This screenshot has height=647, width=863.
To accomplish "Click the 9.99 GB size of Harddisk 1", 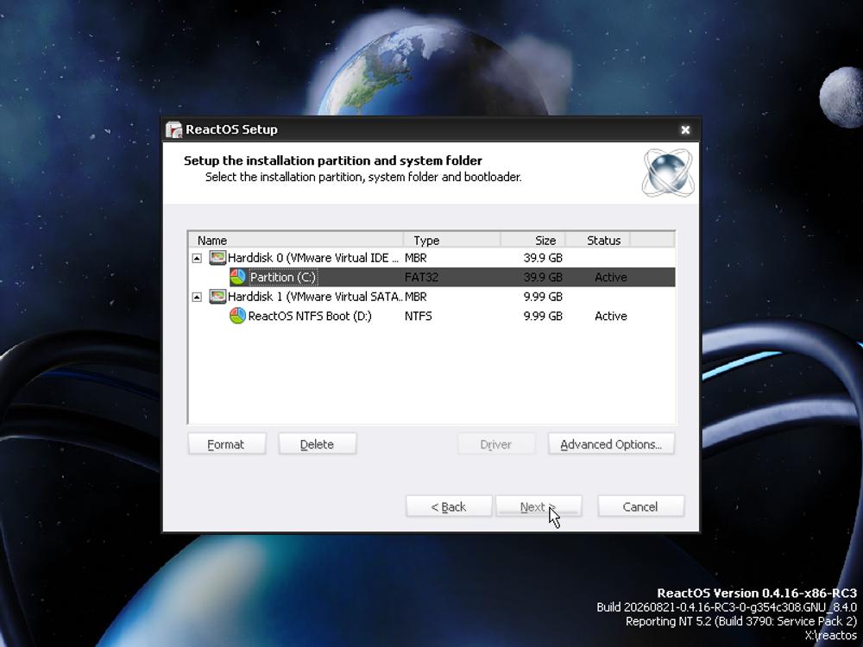I will tap(543, 297).
